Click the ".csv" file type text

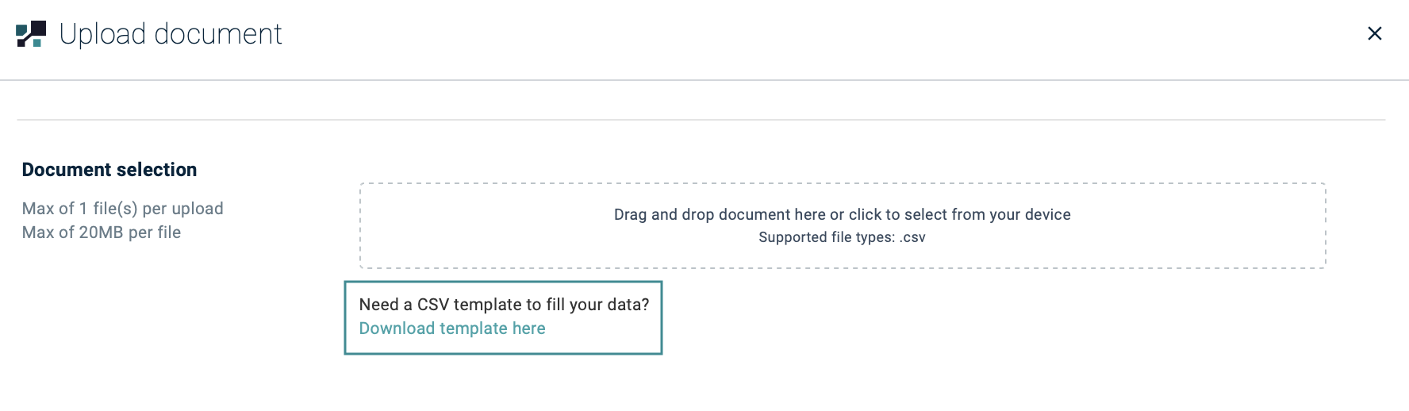point(912,237)
